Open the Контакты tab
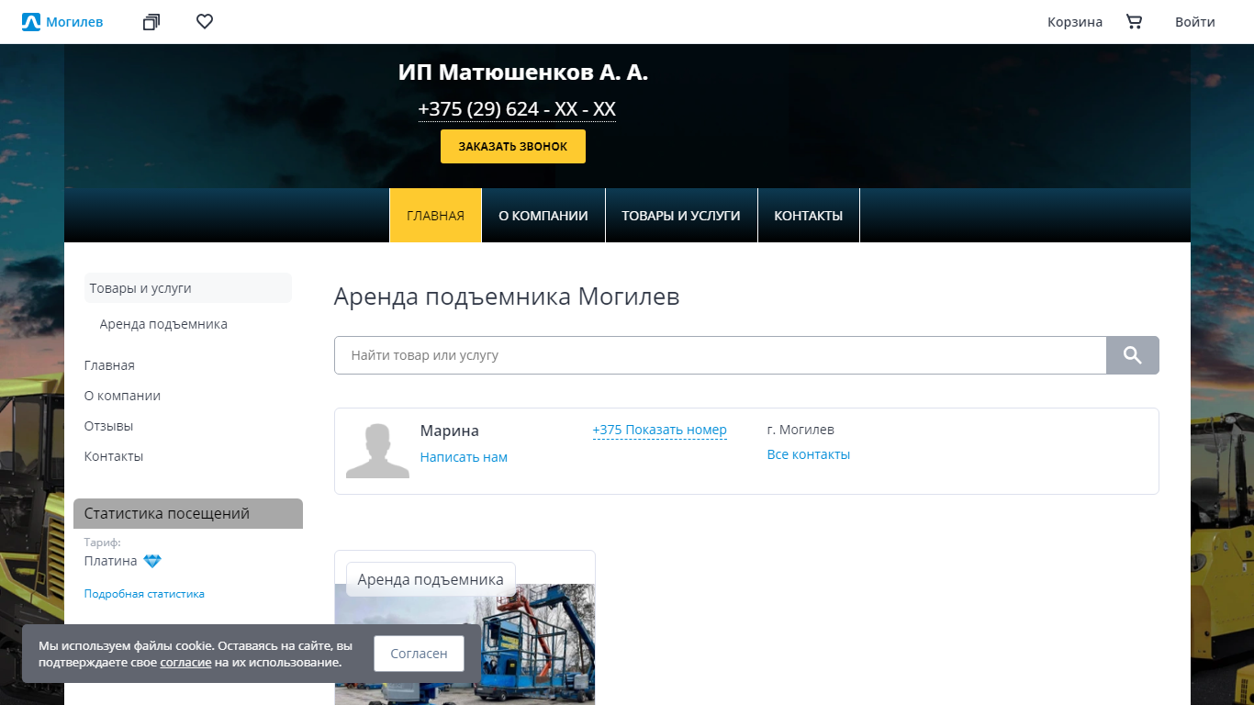Image resolution: width=1254 pixels, height=705 pixels. [x=809, y=216]
